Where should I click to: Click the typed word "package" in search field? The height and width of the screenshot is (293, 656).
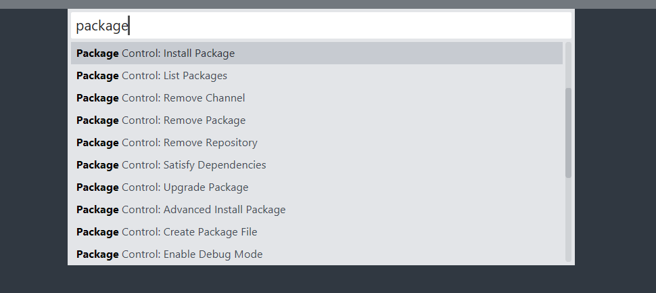coord(101,26)
